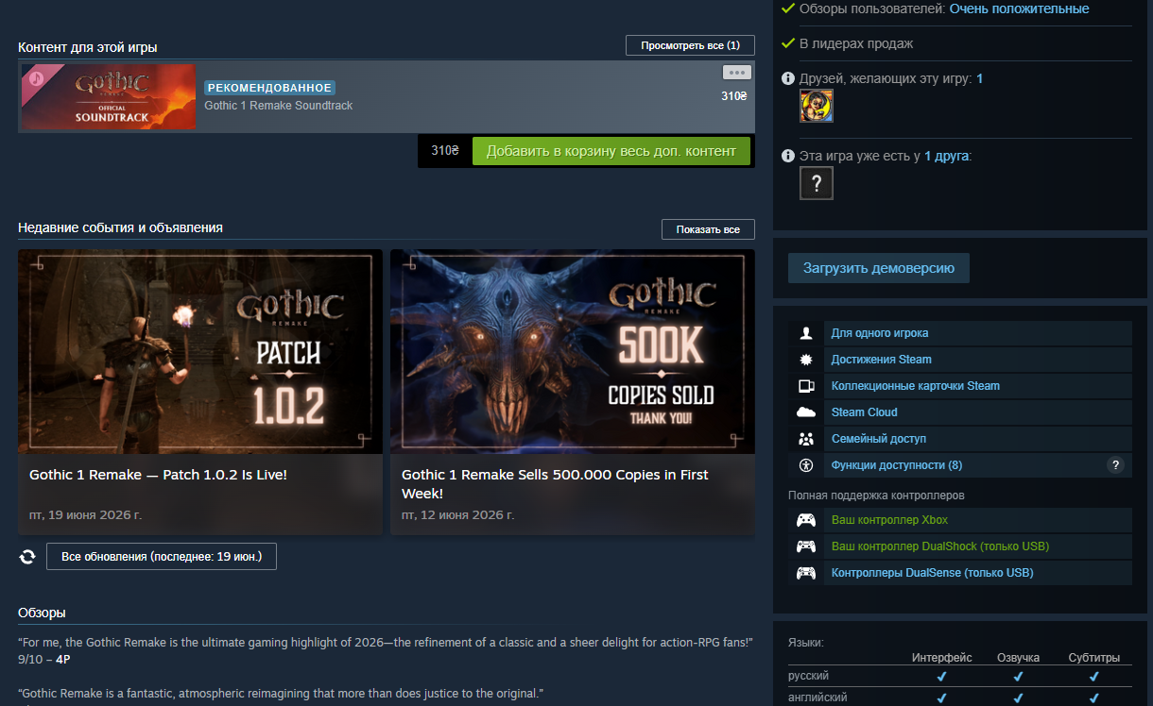
Task: Open Все обновления (последнее: 19 июн.)
Action: pyautogui.click(x=162, y=557)
